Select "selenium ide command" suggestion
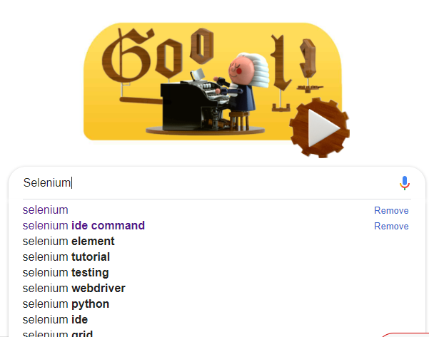The image size is (429, 337). click(84, 226)
